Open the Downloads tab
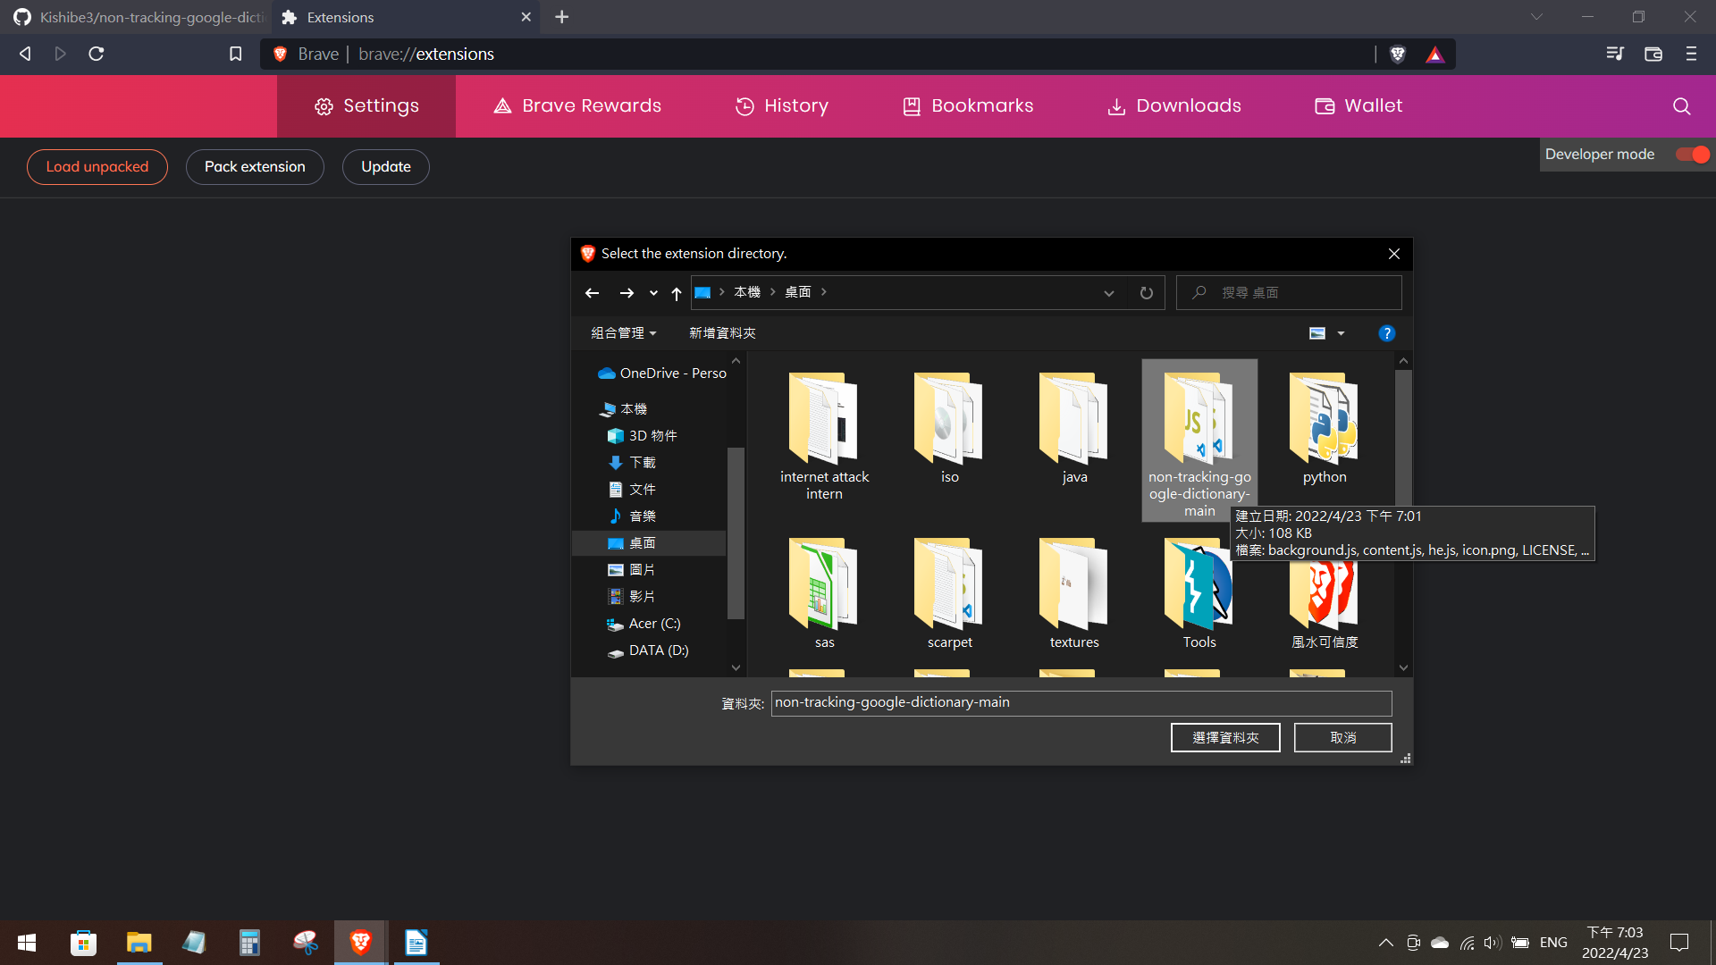This screenshot has width=1716, height=965. point(1173,106)
